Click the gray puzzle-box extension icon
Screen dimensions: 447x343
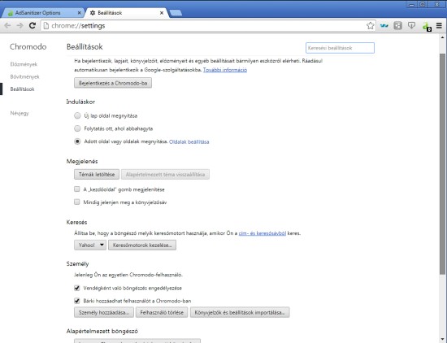pyautogui.click(x=397, y=26)
